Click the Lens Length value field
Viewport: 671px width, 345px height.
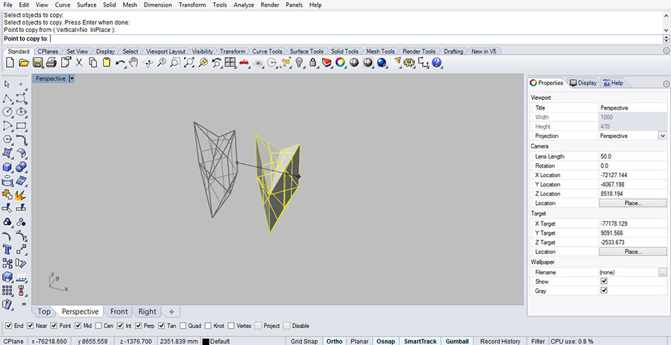click(632, 156)
